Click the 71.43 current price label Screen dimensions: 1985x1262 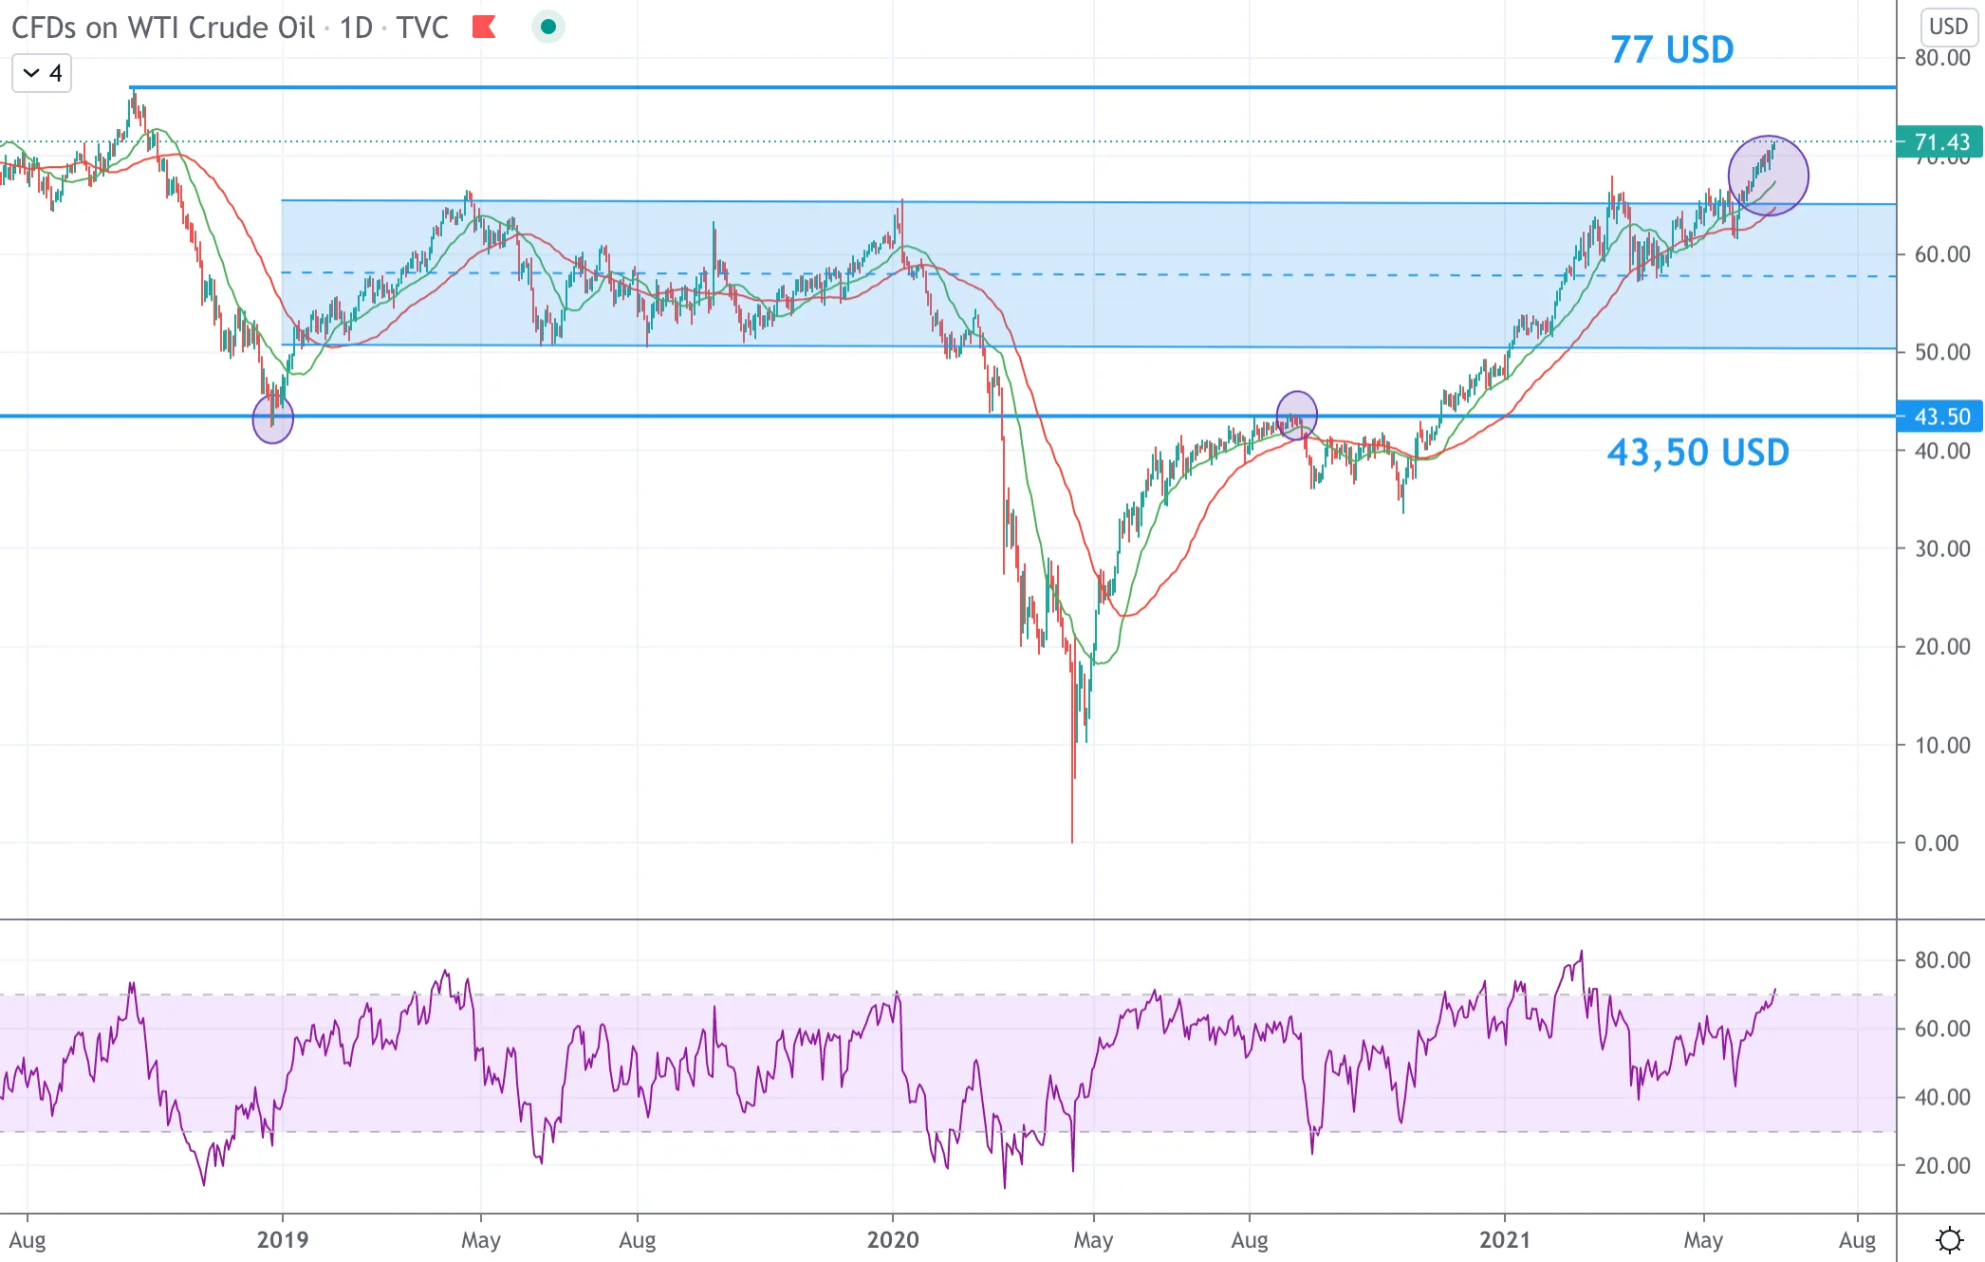pyautogui.click(x=1940, y=142)
